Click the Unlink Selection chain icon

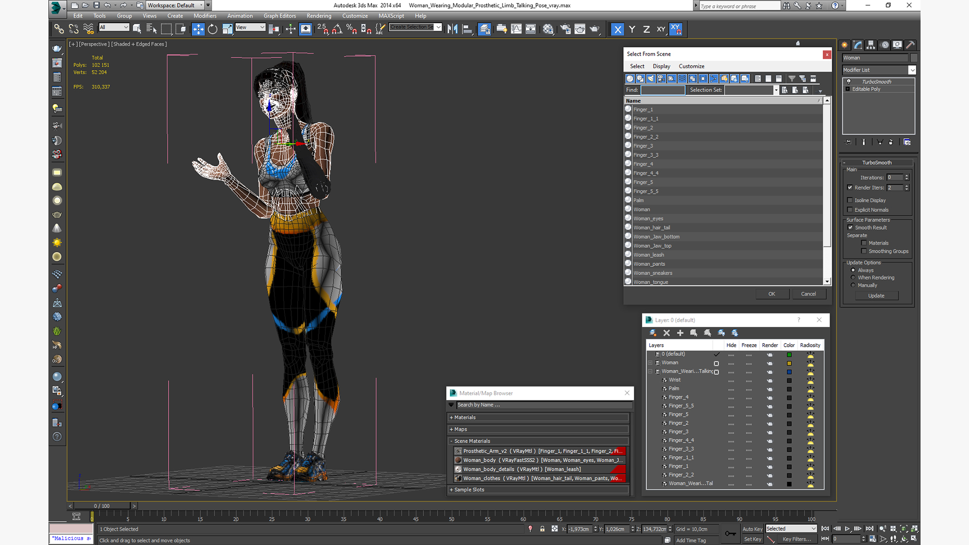74,29
